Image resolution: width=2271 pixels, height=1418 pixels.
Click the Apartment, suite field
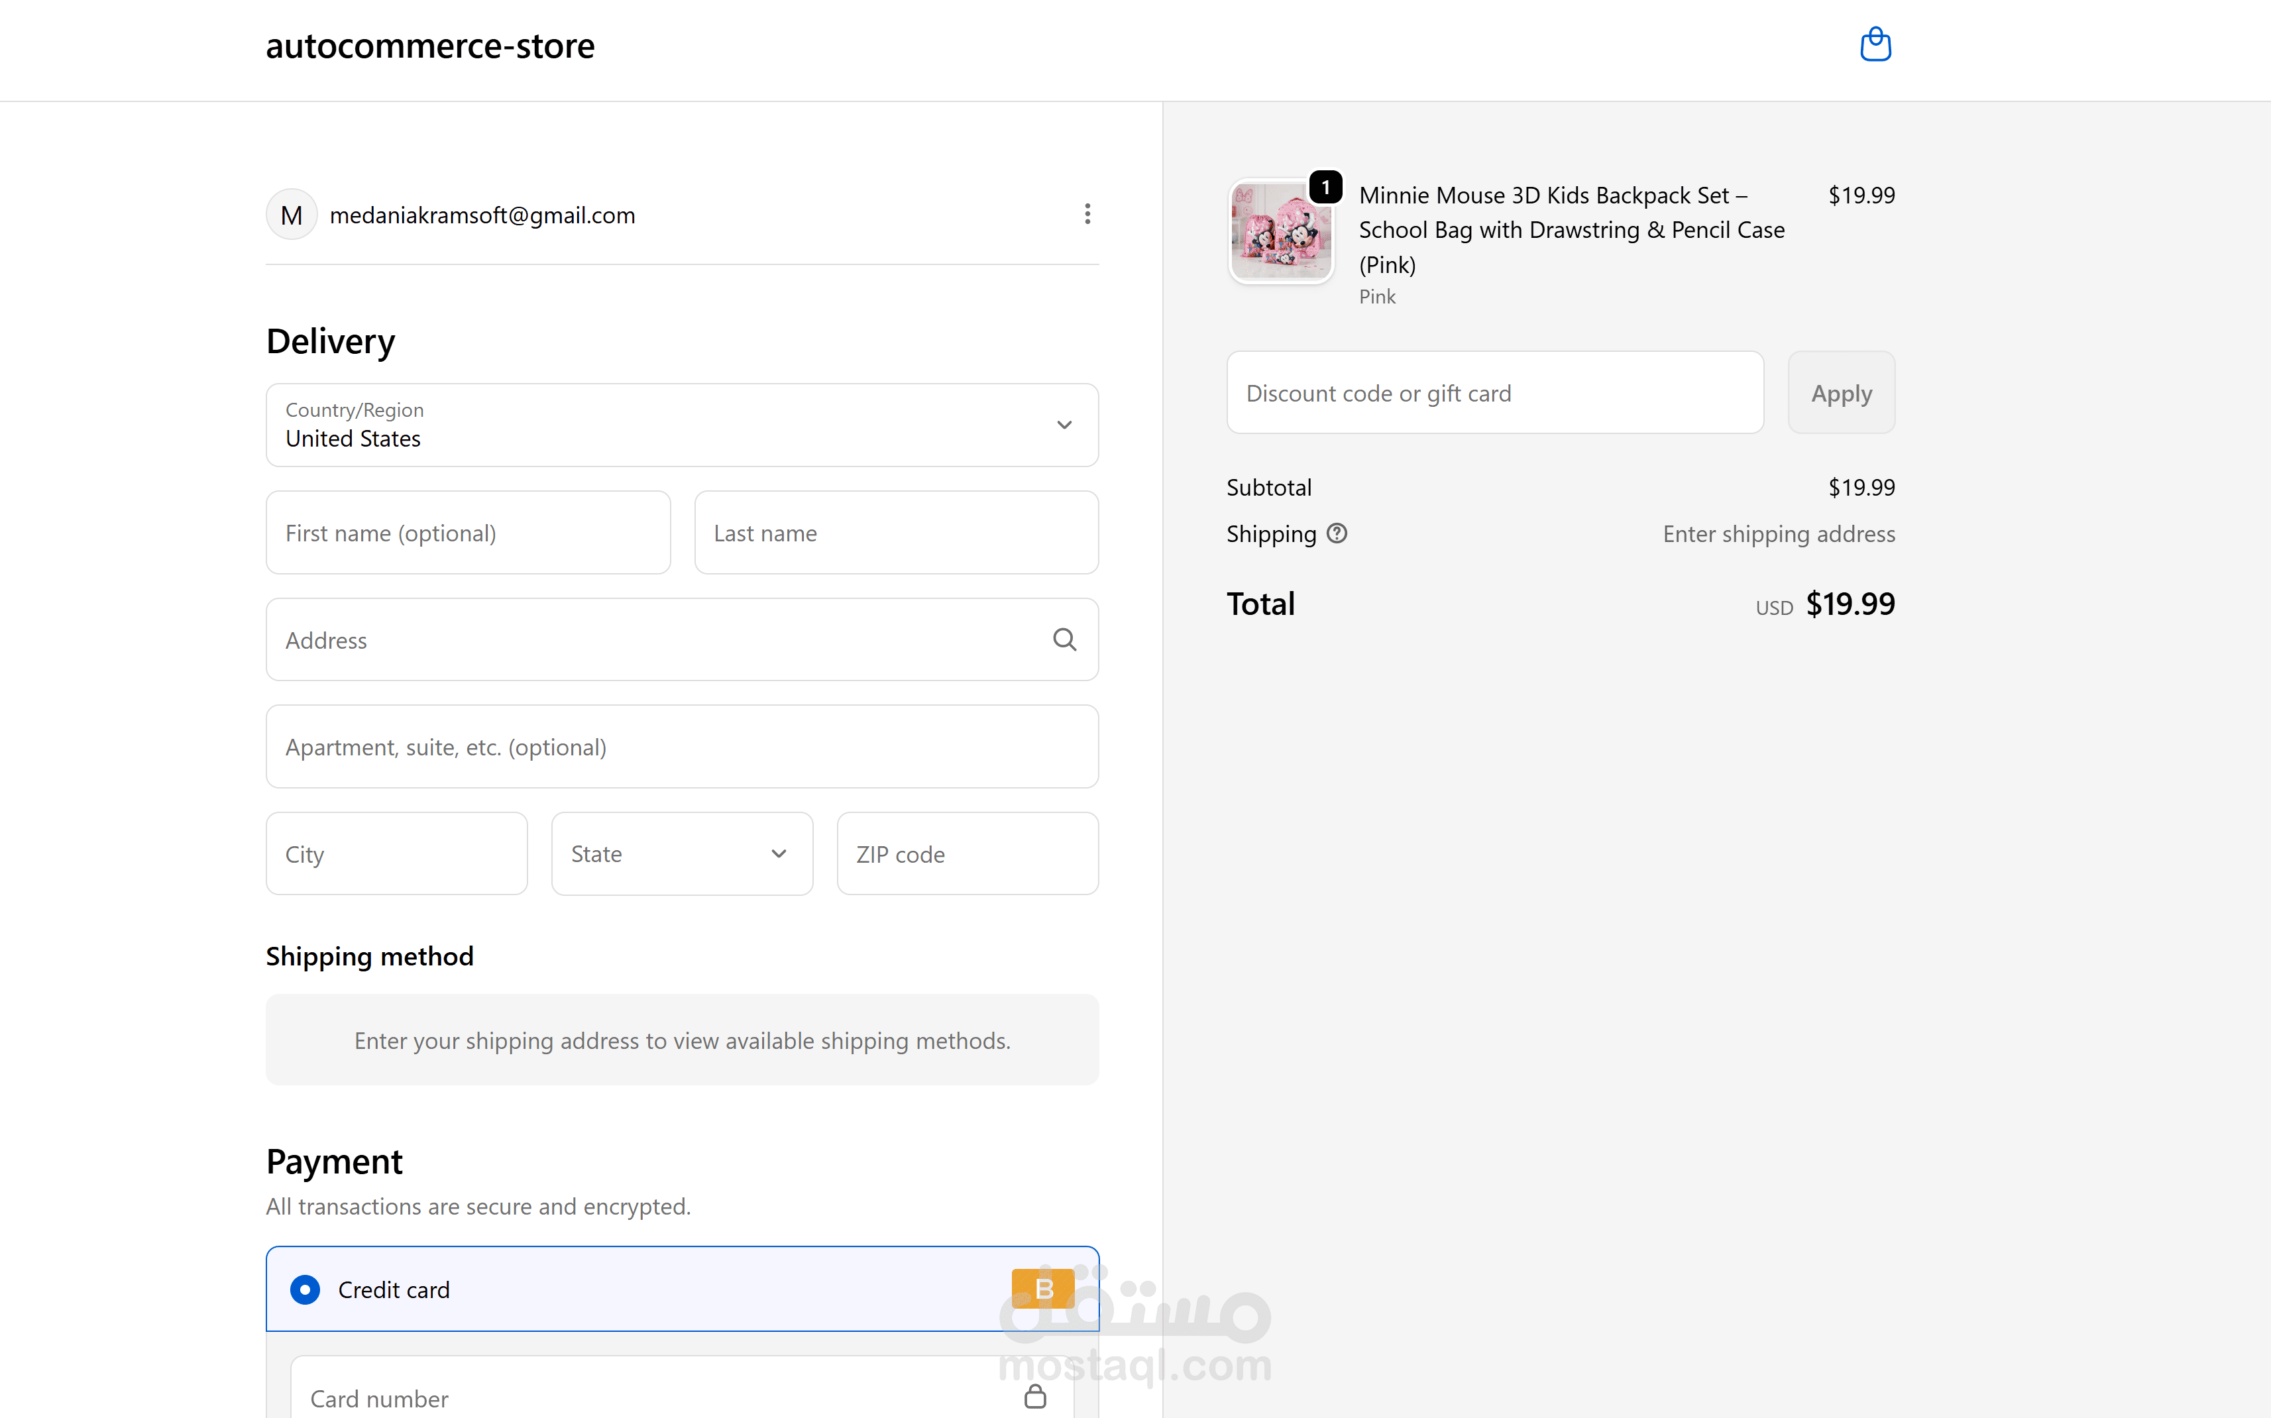(682, 747)
